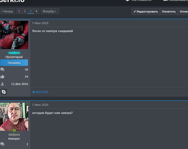Select current page 3

[x=30, y=11]
